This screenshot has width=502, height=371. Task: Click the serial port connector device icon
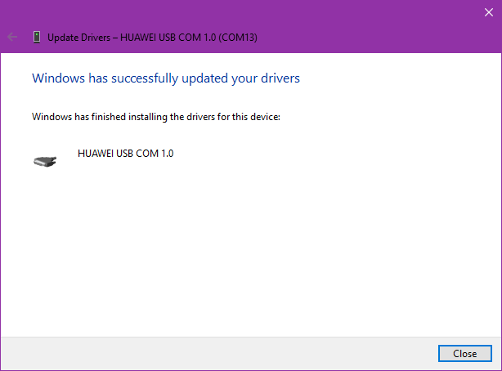point(45,161)
